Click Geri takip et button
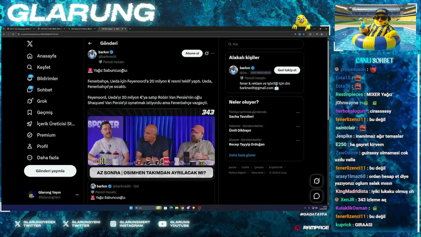Screen dimensions: 421x237 click(287, 70)
